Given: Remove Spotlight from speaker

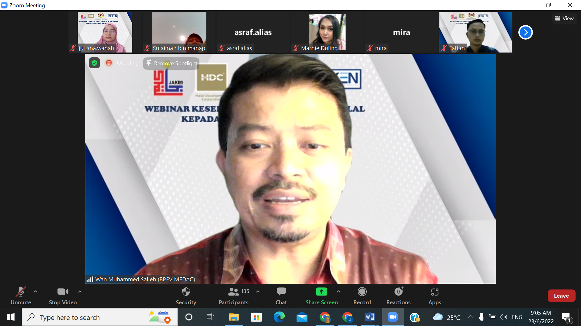Looking at the screenshot, I should (172, 63).
